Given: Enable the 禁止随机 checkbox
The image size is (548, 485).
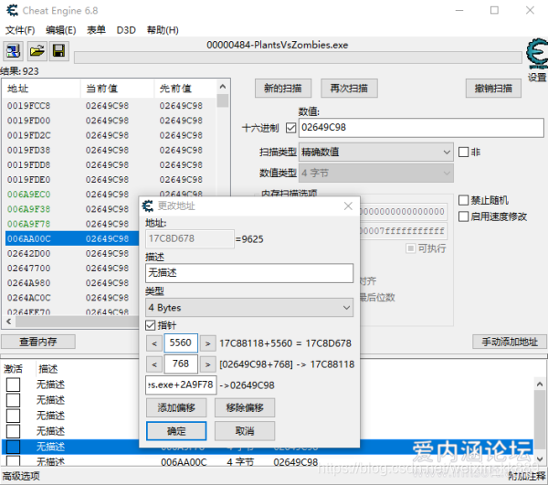Looking at the screenshot, I should click(x=463, y=200).
